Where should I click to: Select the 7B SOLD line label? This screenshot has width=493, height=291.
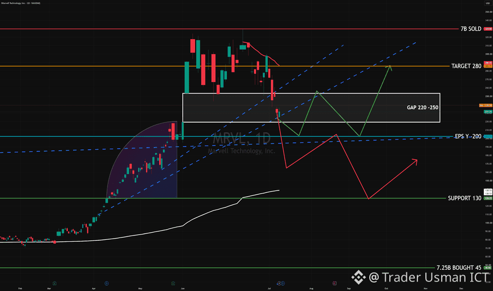click(x=471, y=29)
